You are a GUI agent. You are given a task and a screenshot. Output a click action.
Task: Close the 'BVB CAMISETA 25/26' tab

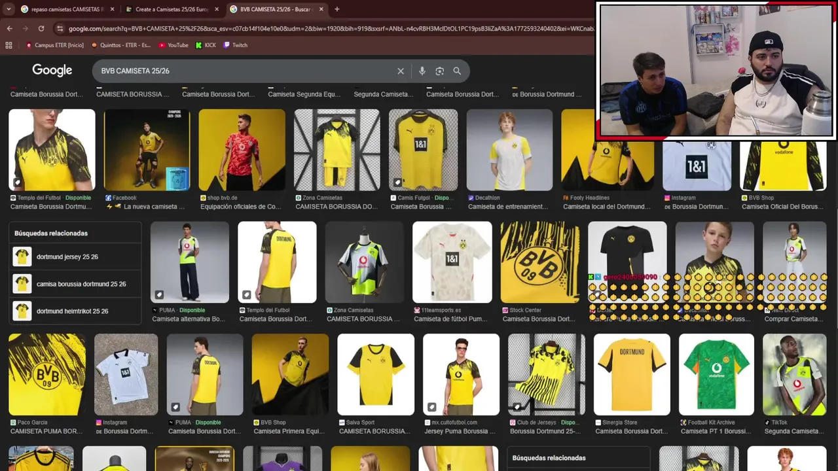[321, 9]
